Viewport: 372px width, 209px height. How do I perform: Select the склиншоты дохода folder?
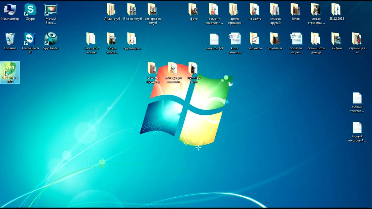(316, 43)
